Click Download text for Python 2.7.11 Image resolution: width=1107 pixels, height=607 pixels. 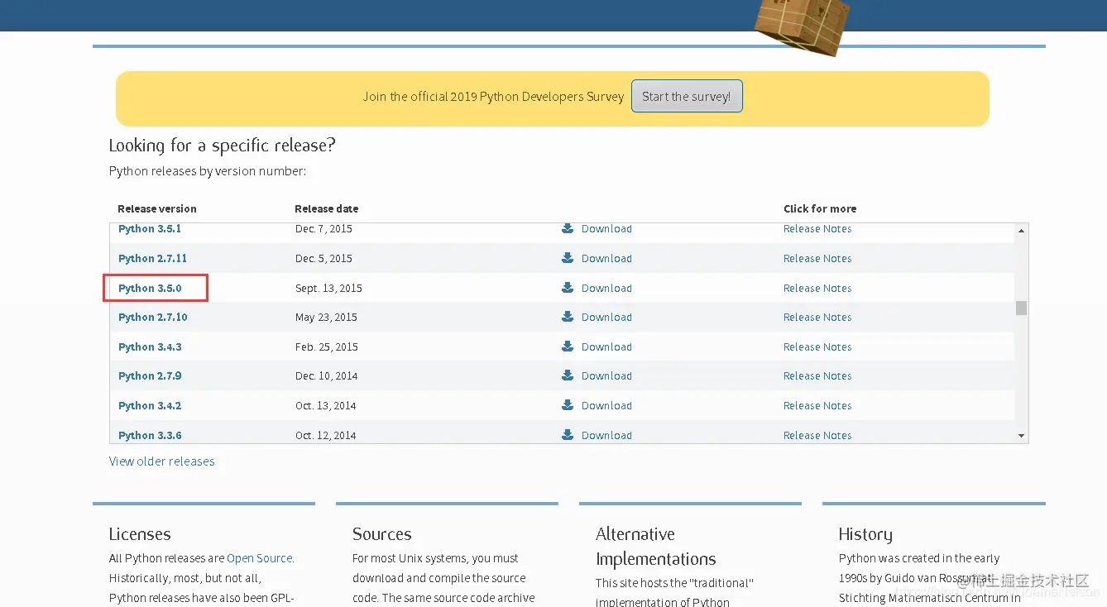[606, 258]
